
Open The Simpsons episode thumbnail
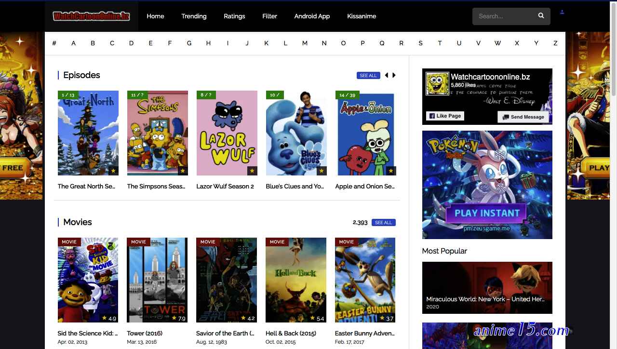[x=158, y=133]
